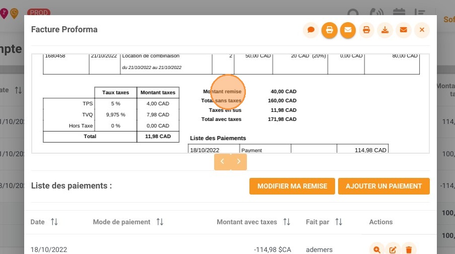Click the highlighted orange email button

[x=348, y=30]
